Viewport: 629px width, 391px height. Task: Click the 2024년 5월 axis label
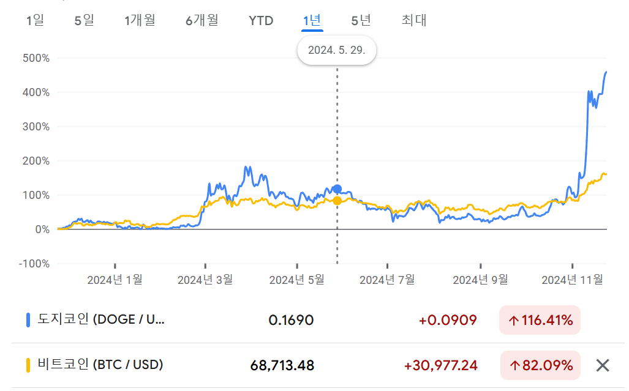(x=297, y=280)
